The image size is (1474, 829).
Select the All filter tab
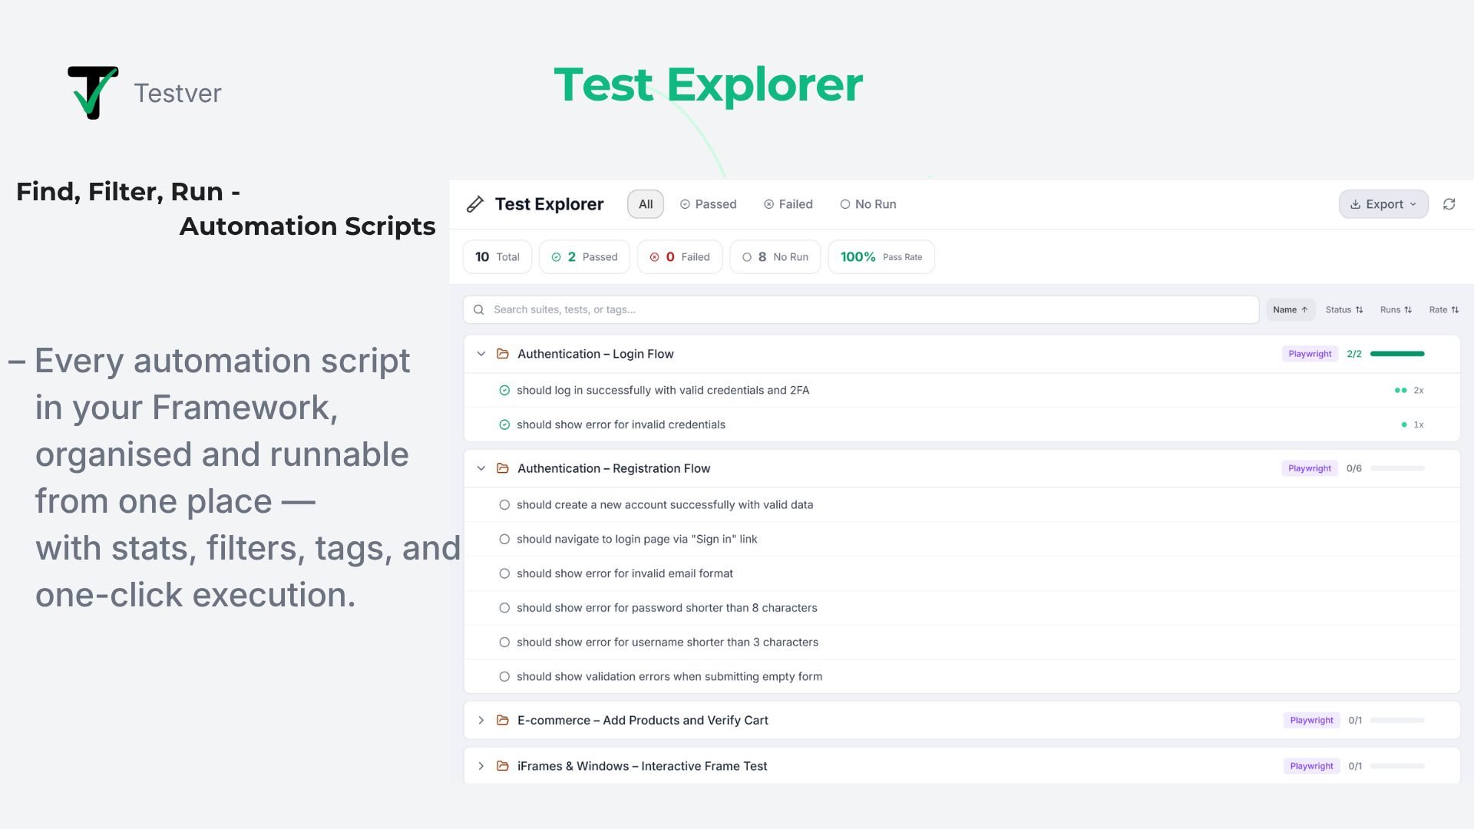646,204
